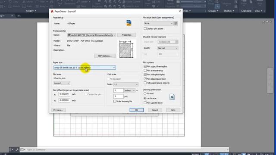Screen dimensions: 276x155
Task: Click the landscape orientation preview icon
Action: (x=172, y=97)
